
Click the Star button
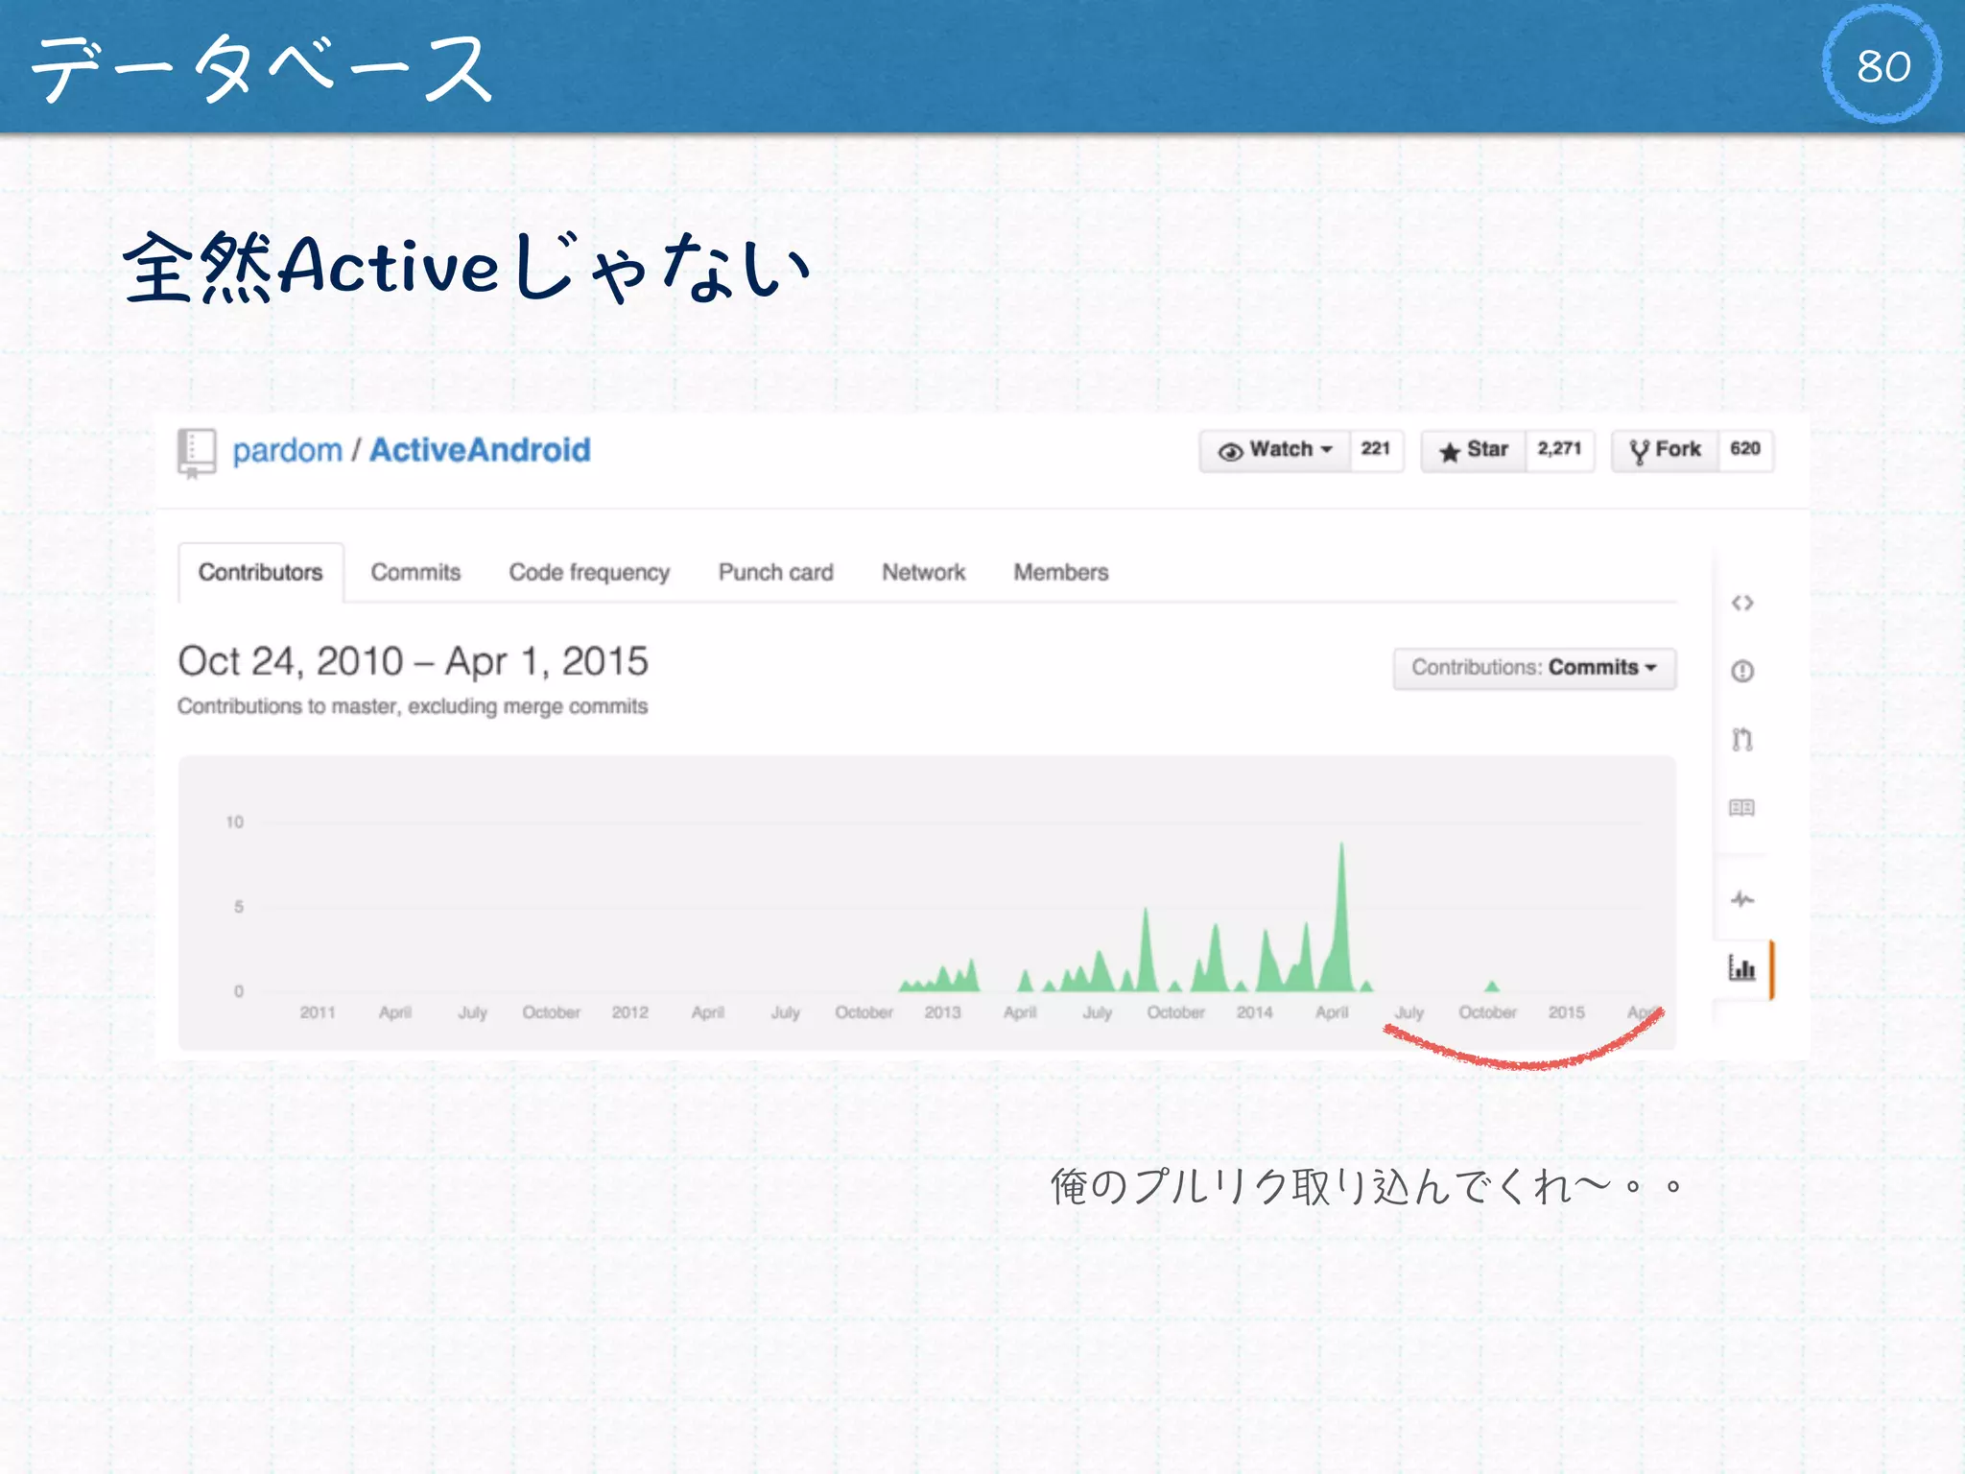[x=1474, y=450]
